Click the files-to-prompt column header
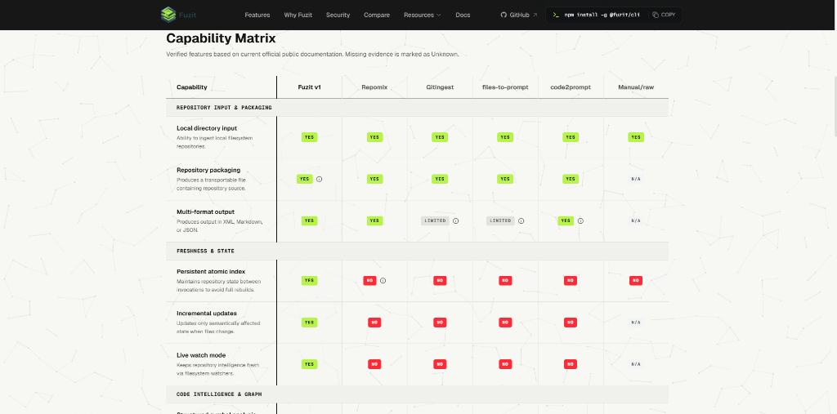The width and height of the screenshot is (837, 414). point(505,87)
